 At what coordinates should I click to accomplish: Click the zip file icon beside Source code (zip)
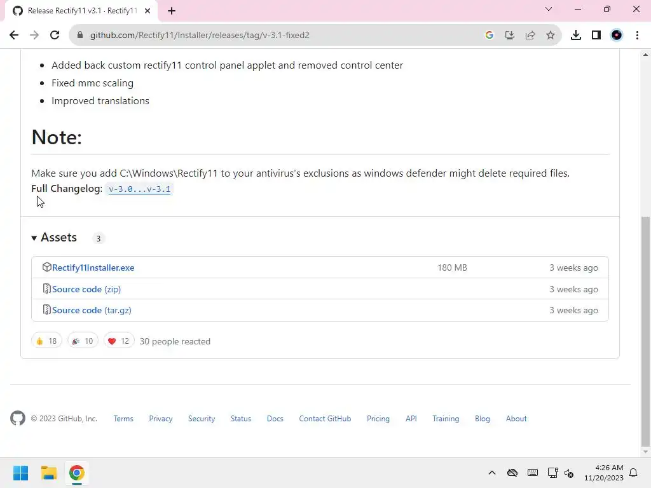coord(46,289)
